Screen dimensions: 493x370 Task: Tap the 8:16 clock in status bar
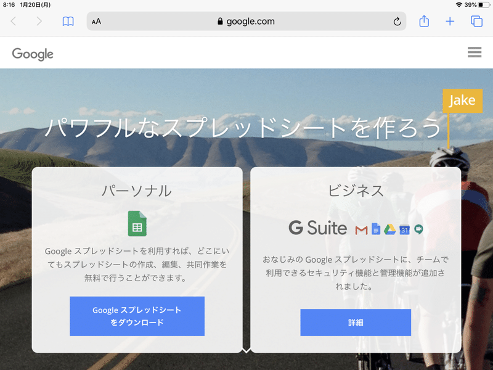click(x=9, y=5)
